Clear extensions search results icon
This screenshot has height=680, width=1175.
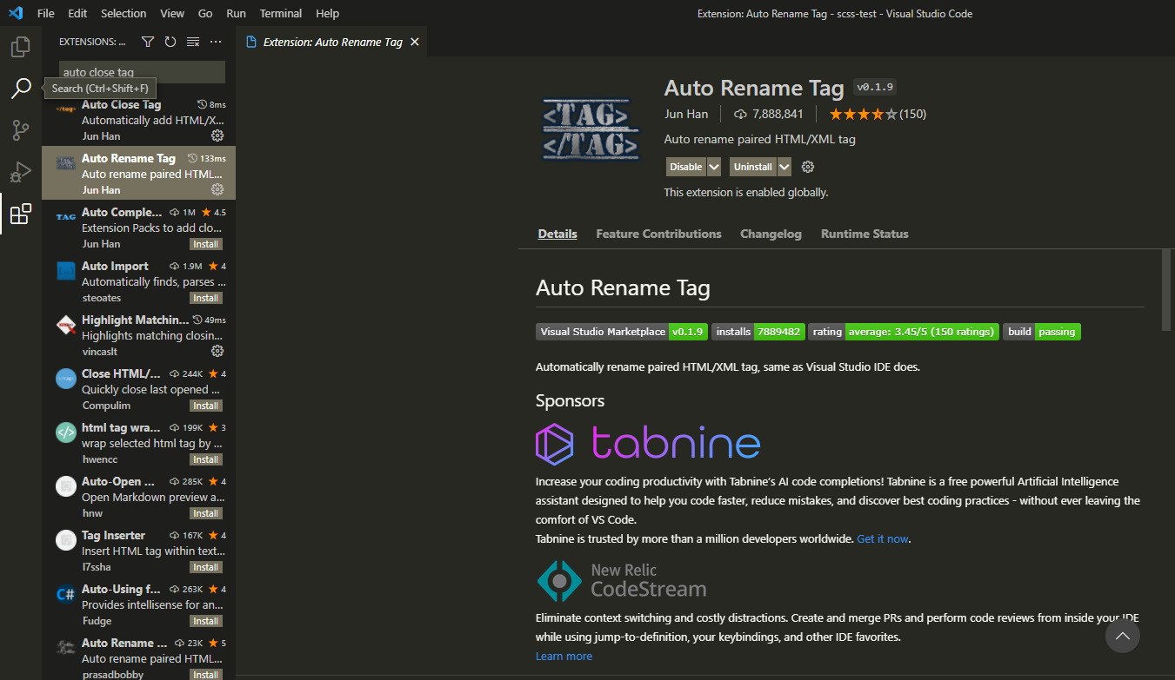click(193, 42)
